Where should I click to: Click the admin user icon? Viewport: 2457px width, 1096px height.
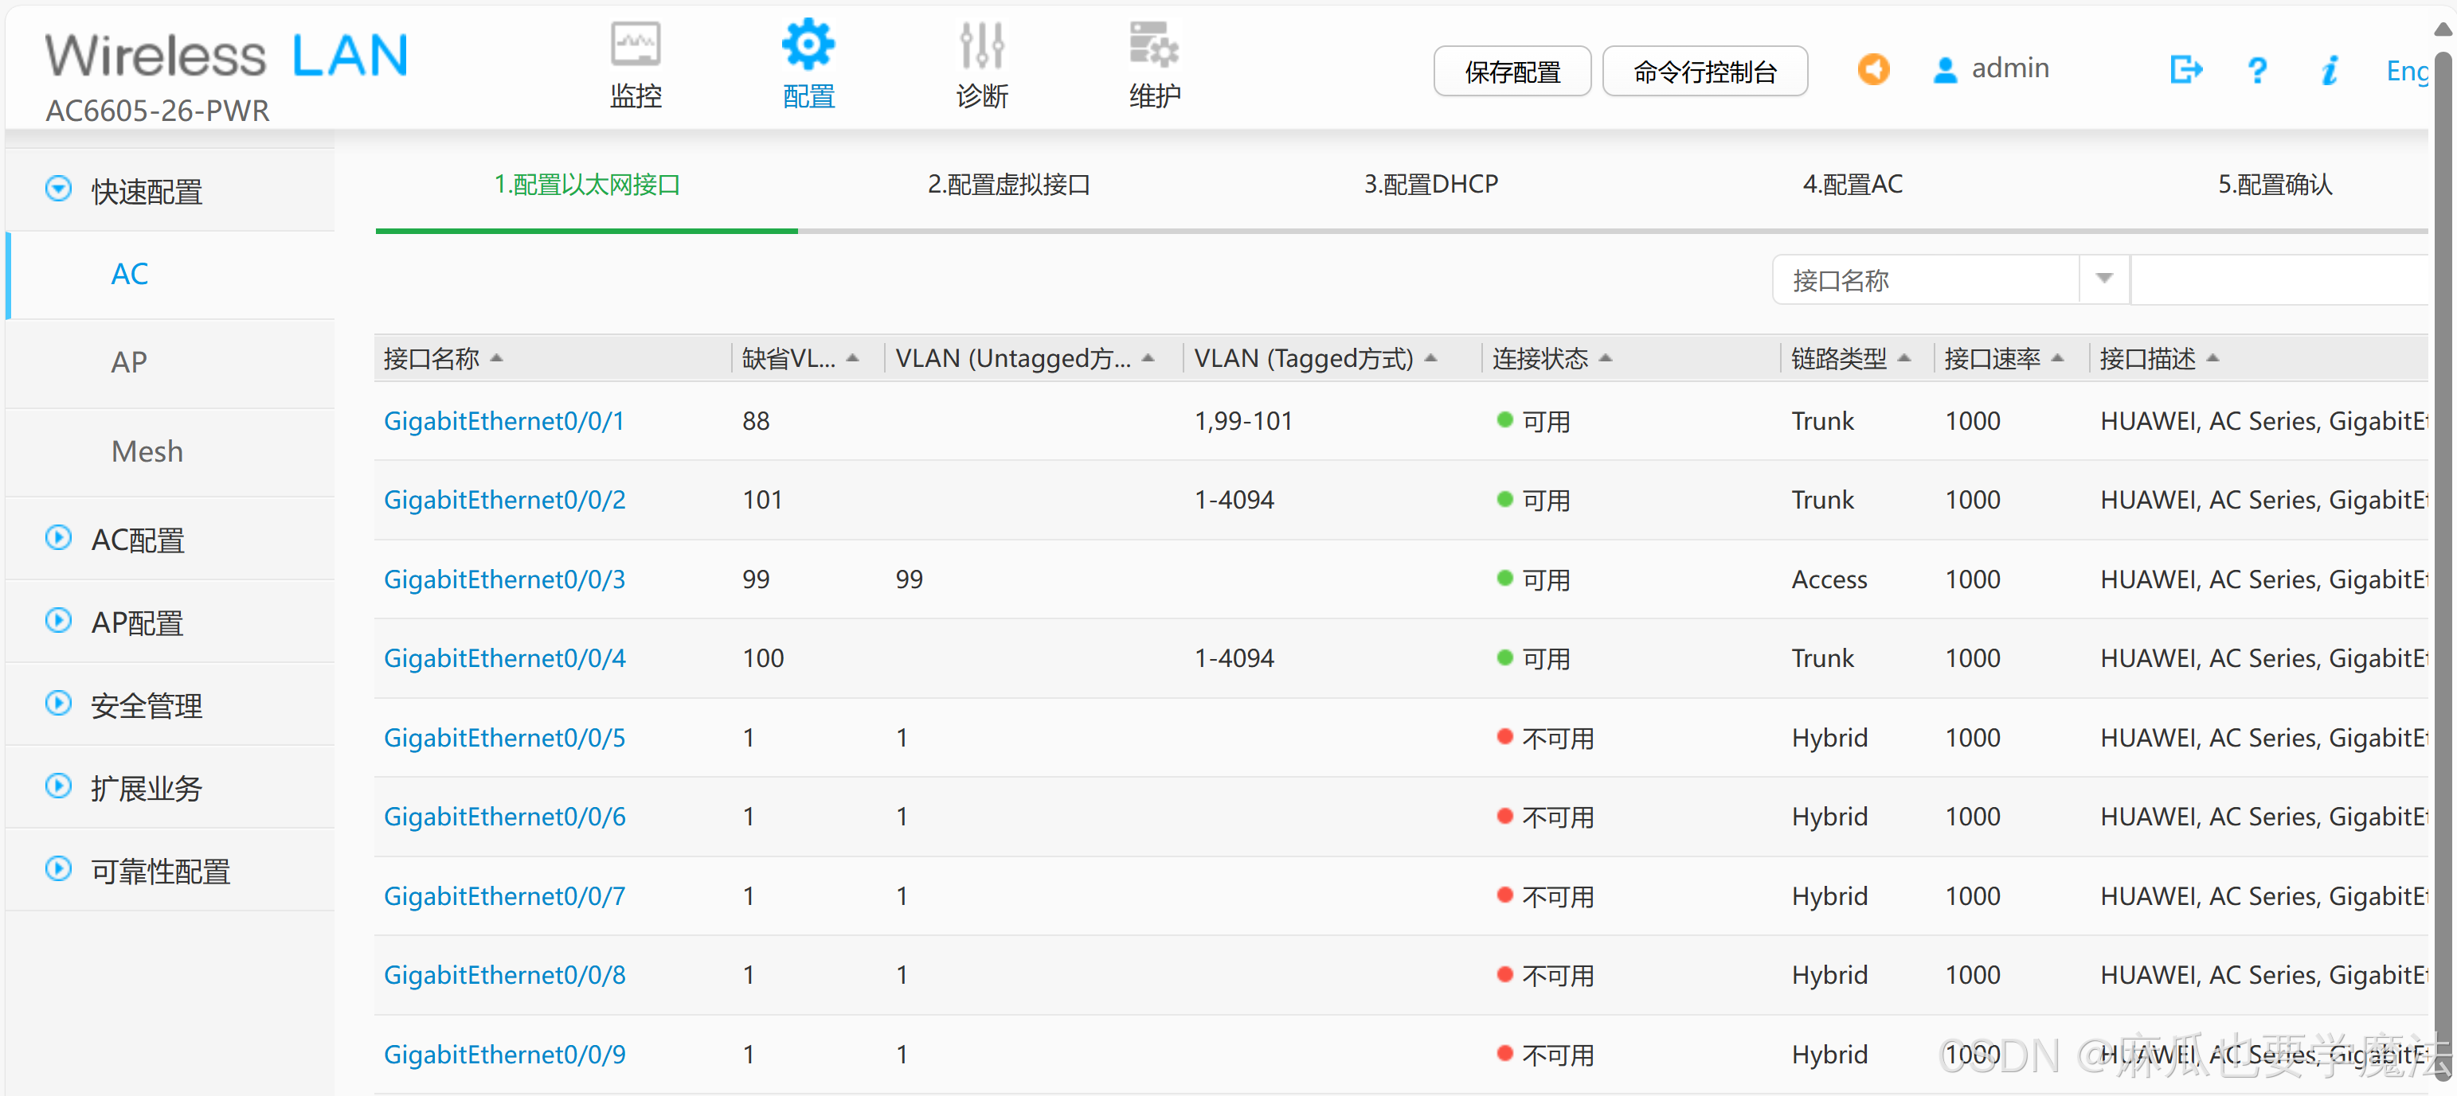tap(1945, 69)
